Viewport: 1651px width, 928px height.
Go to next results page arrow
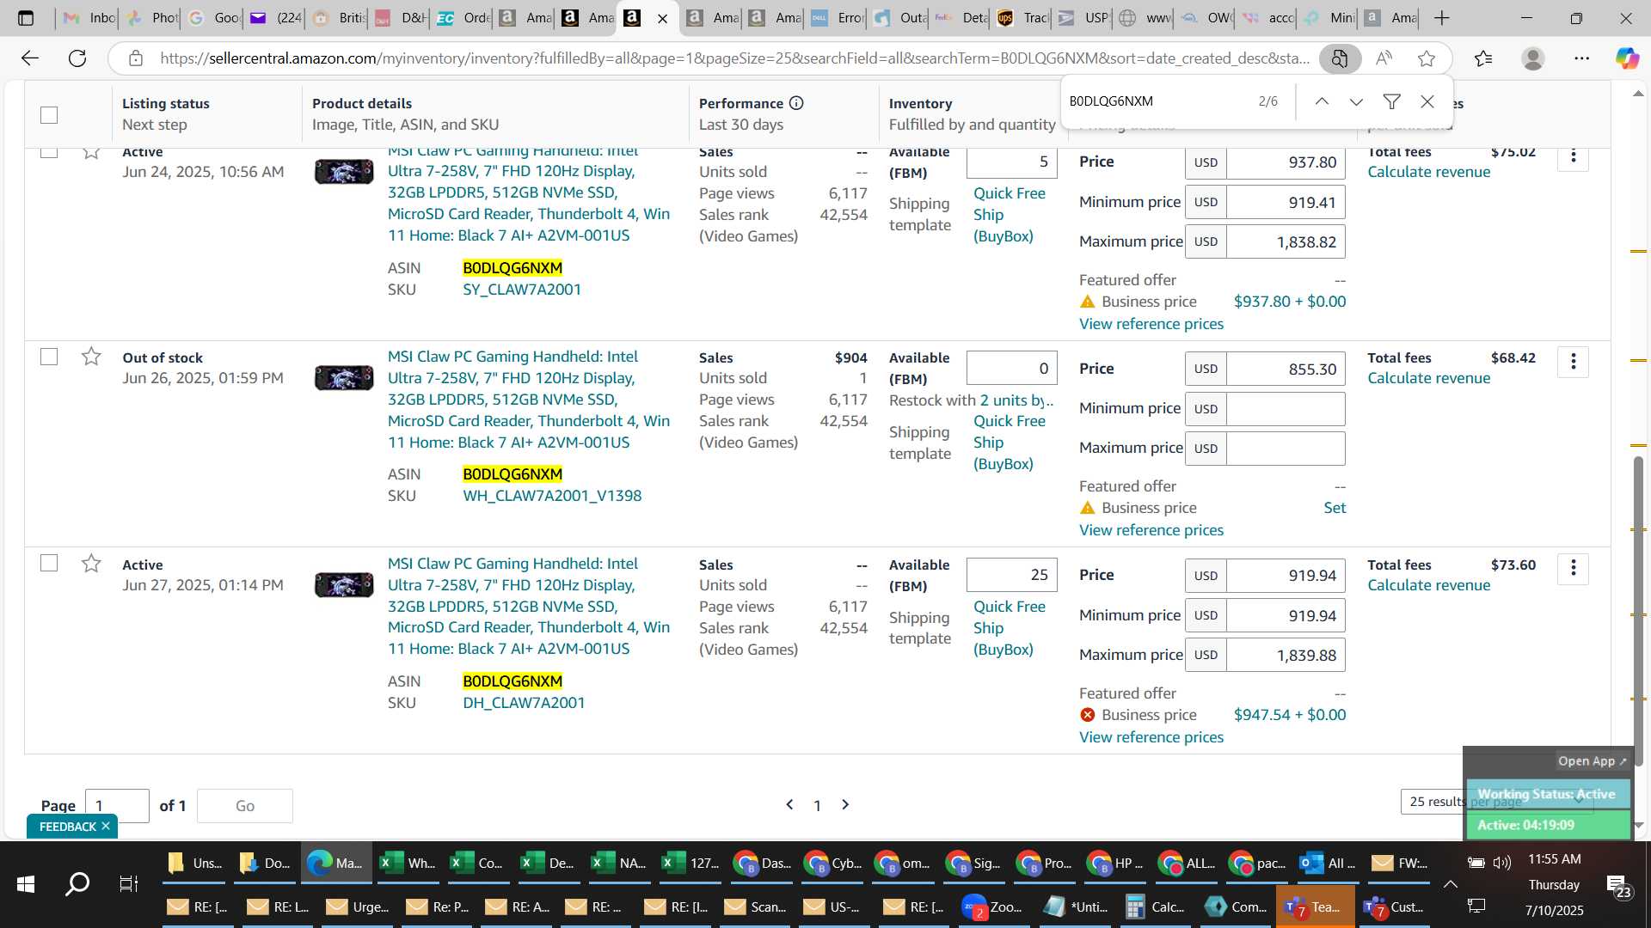pos(845,805)
